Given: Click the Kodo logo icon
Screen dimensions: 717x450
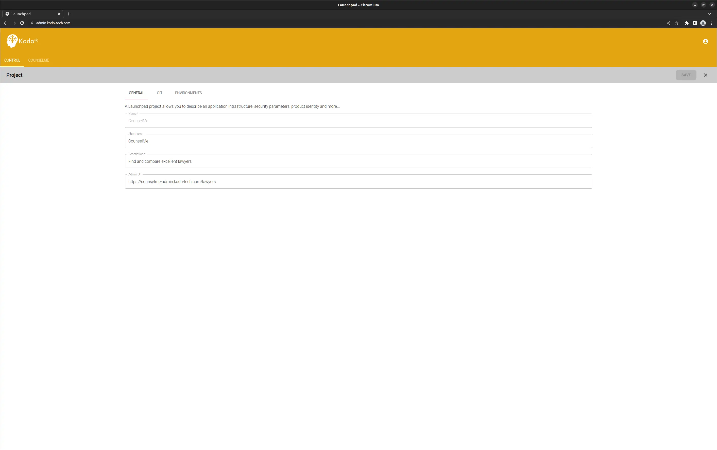Looking at the screenshot, I should (12, 41).
